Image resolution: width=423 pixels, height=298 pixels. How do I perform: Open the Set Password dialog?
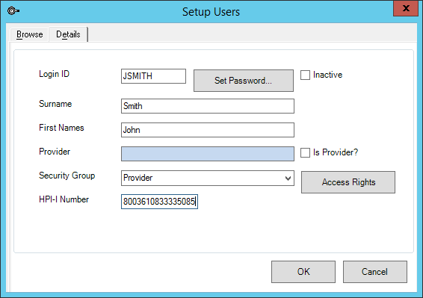coord(244,81)
